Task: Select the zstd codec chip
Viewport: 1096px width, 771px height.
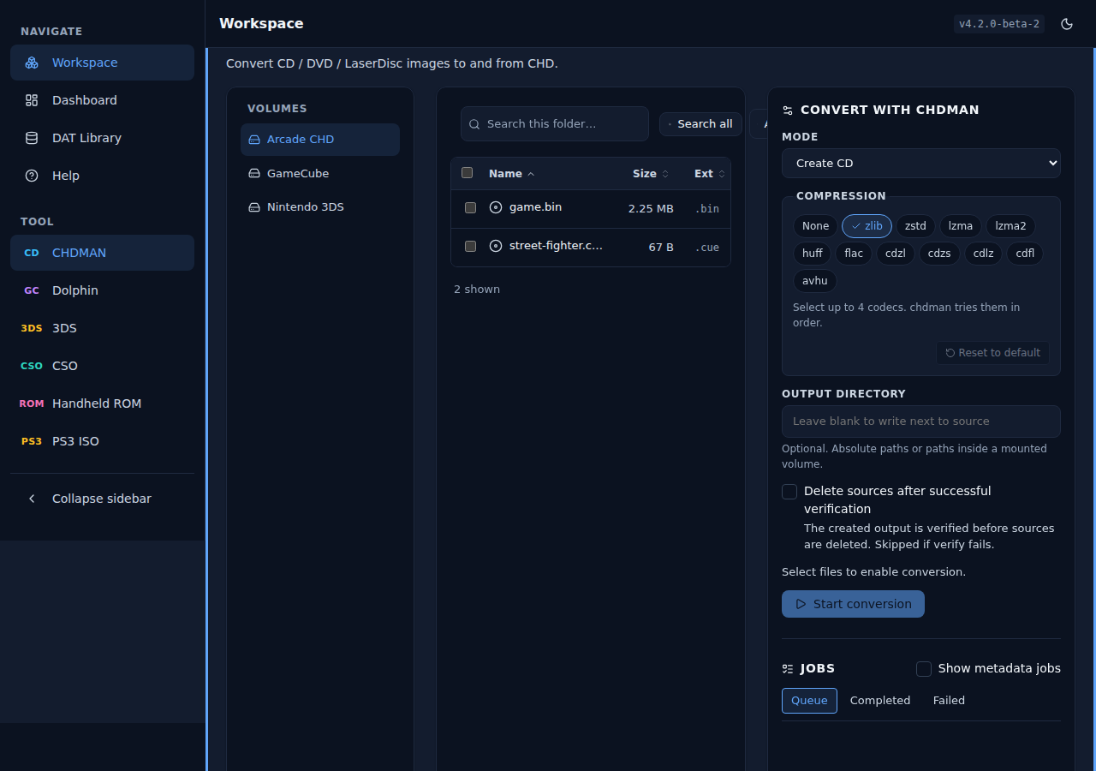Action: [915, 226]
